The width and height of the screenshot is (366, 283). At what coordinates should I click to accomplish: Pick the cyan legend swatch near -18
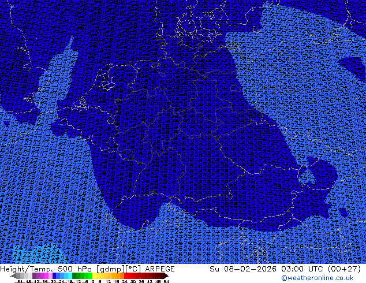click(70, 275)
